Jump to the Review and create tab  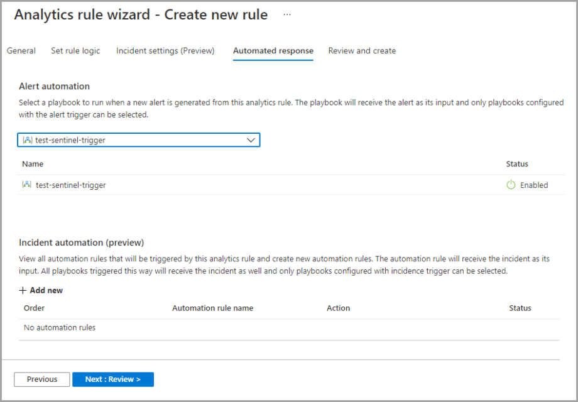coord(362,51)
